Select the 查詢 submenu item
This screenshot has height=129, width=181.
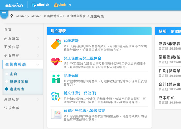(x=13, y=74)
